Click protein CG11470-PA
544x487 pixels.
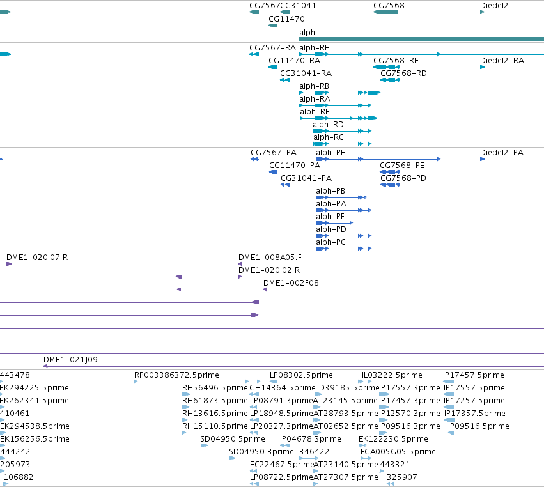[x=273, y=172]
